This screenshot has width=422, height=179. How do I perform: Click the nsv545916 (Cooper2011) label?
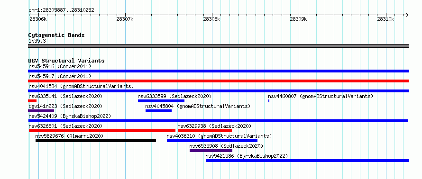pos(60,66)
